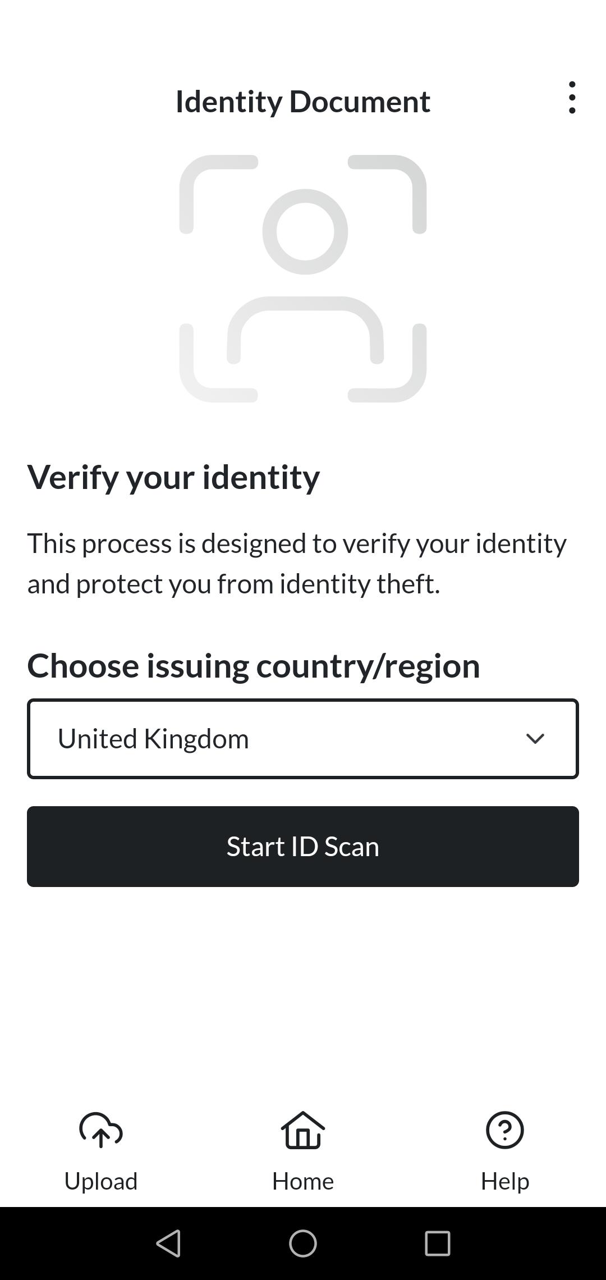Expand the country dropdown chevron arrow

(x=535, y=739)
